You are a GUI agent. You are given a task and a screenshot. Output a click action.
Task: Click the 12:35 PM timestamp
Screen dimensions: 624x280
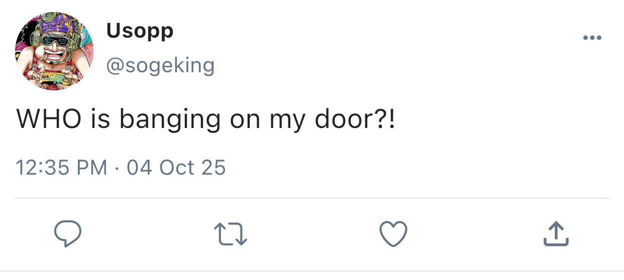click(61, 167)
